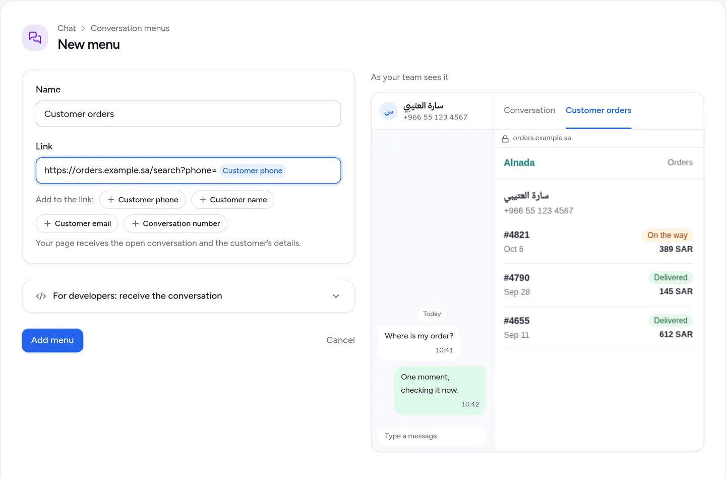The width and height of the screenshot is (726, 478).
Task: Click the code brackets icon for developers
Action: coord(41,296)
